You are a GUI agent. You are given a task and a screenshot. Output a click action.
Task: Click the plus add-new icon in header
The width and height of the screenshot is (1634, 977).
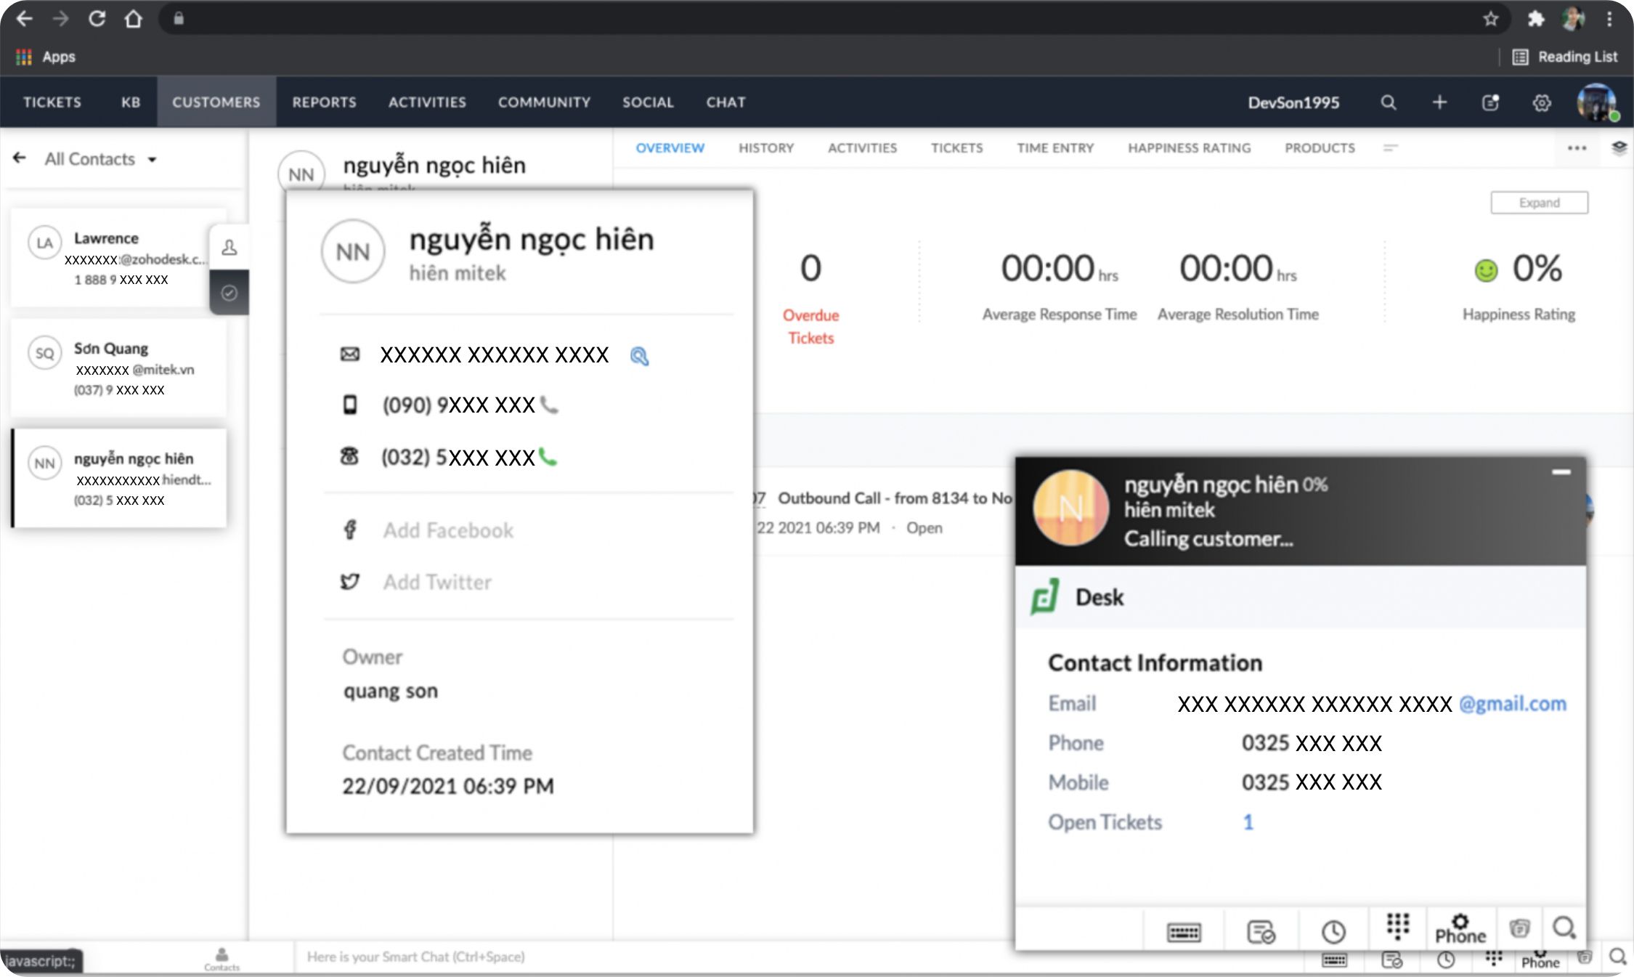[x=1439, y=102]
